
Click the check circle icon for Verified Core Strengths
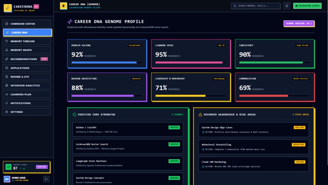tap(74, 115)
